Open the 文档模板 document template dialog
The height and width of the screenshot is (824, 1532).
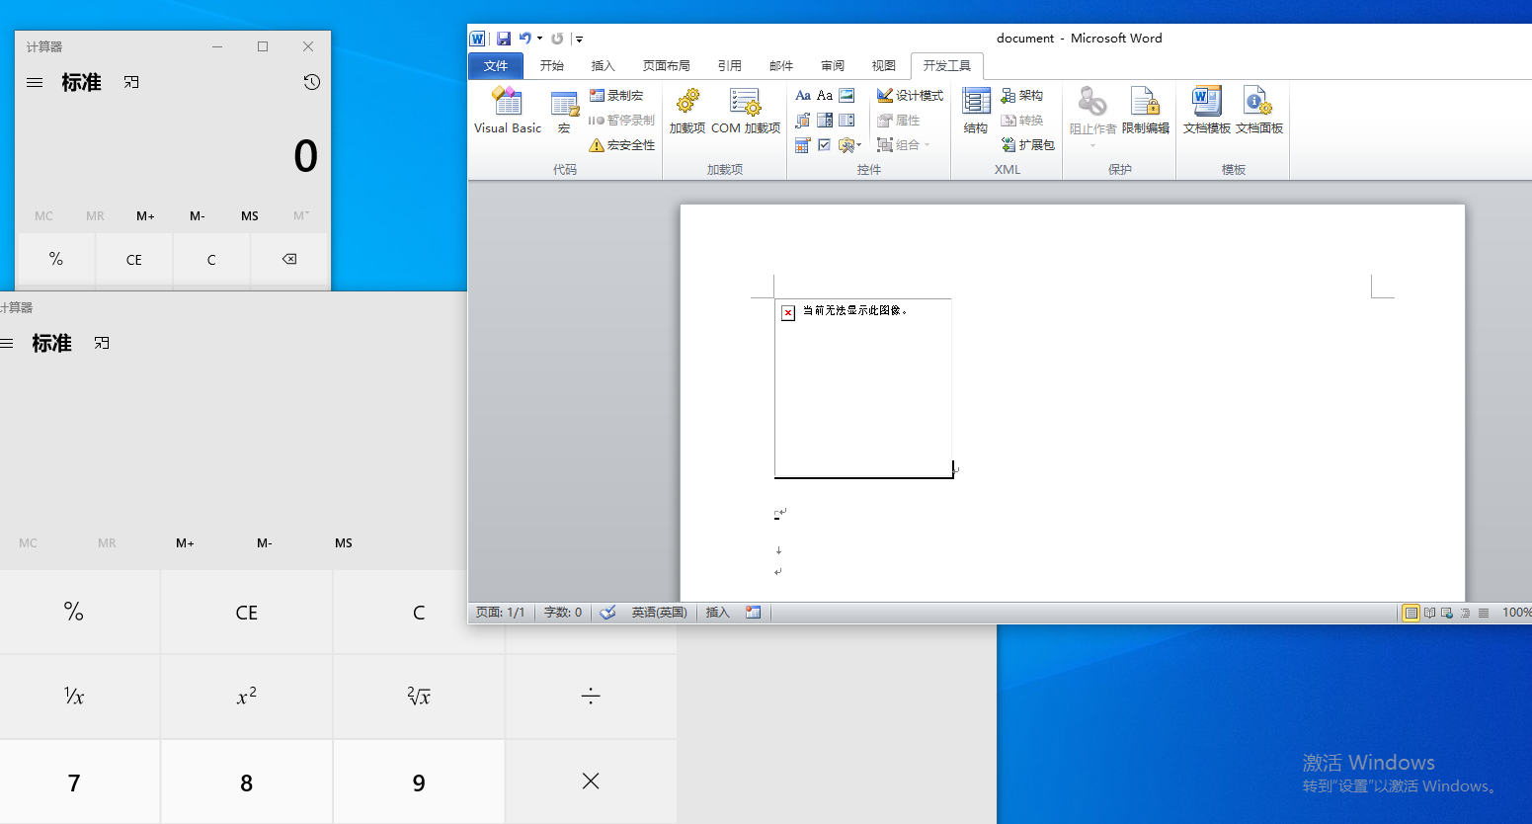click(x=1207, y=111)
